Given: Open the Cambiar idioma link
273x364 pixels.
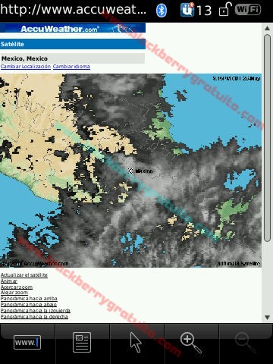Looking at the screenshot, I should click(x=71, y=67).
